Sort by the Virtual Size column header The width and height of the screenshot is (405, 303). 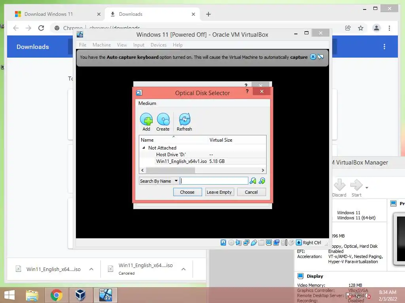pyautogui.click(x=237, y=140)
